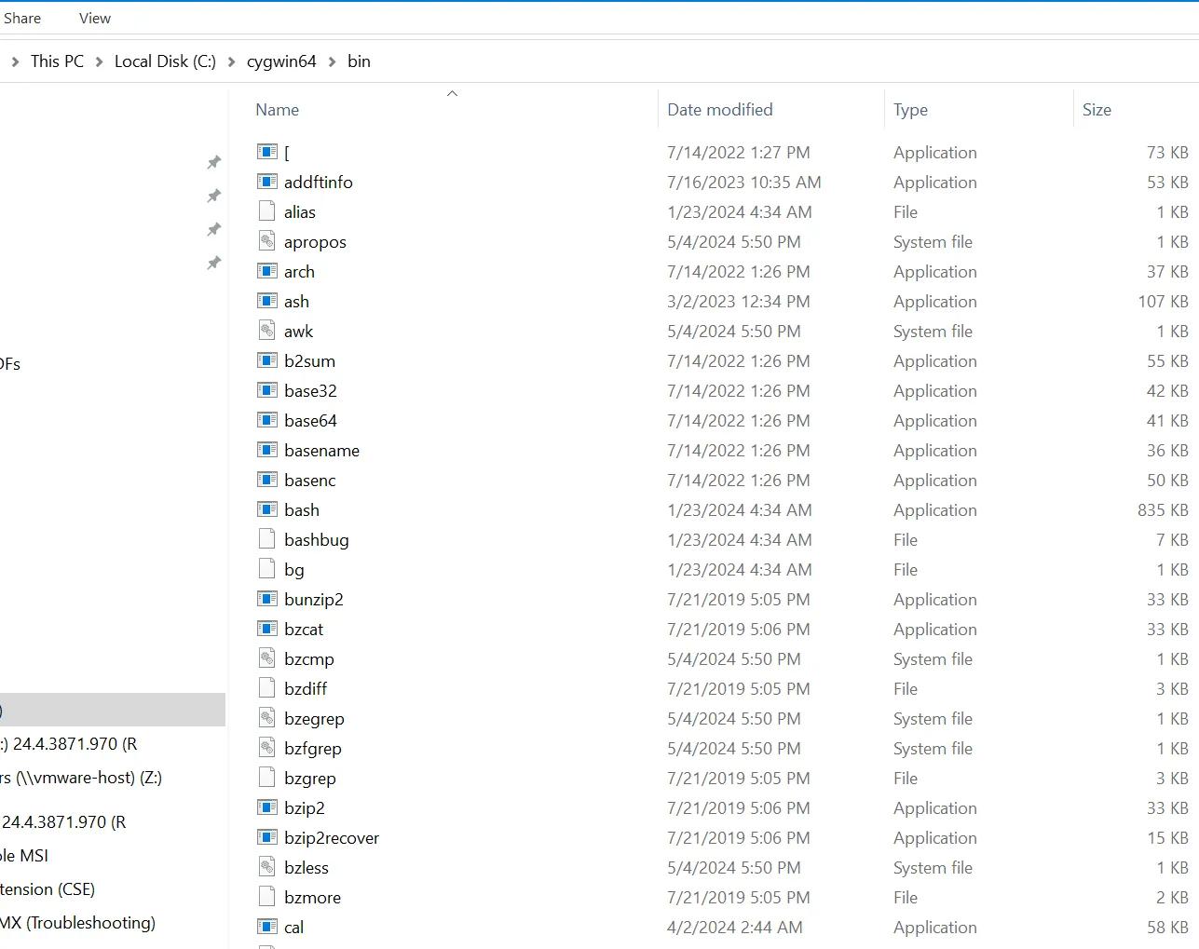Image resolution: width=1199 pixels, height=949 pixels.
Task: Open the bzip2 application icon
Action: pyautogui.click(x=267, y=807)
